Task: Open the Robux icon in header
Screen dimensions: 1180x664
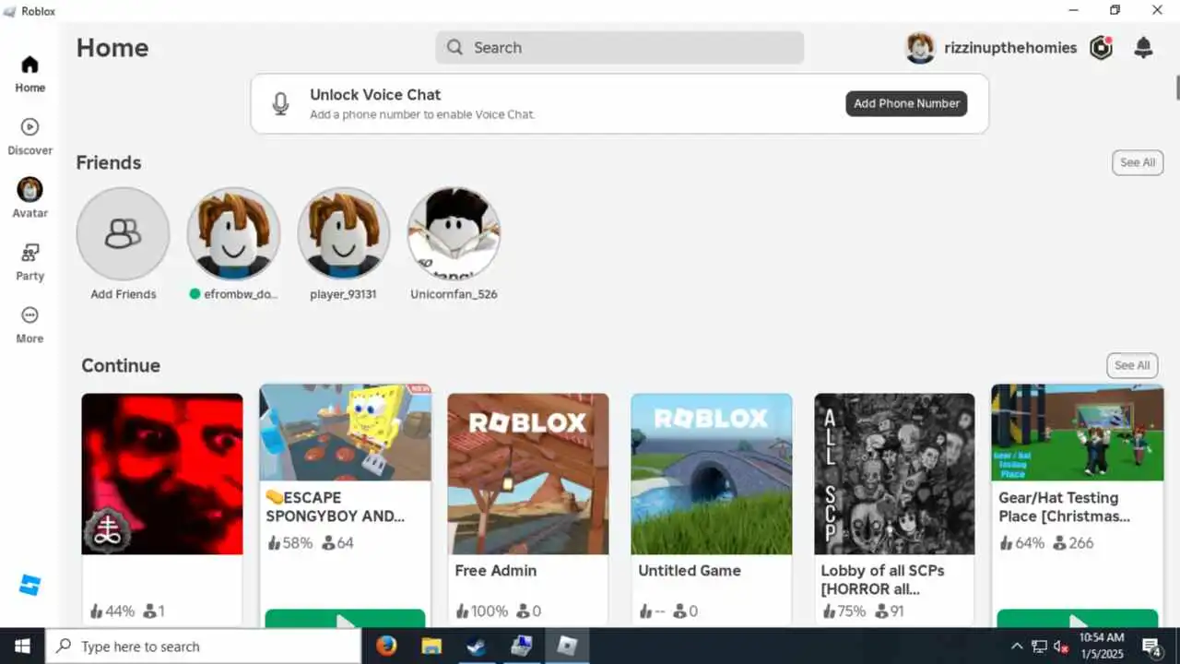Action: 1101,48
